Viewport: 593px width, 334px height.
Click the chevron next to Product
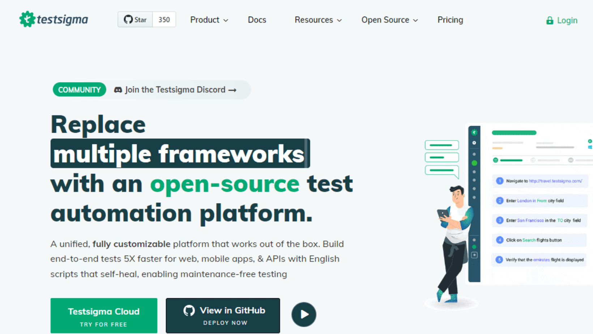(226, 21)
